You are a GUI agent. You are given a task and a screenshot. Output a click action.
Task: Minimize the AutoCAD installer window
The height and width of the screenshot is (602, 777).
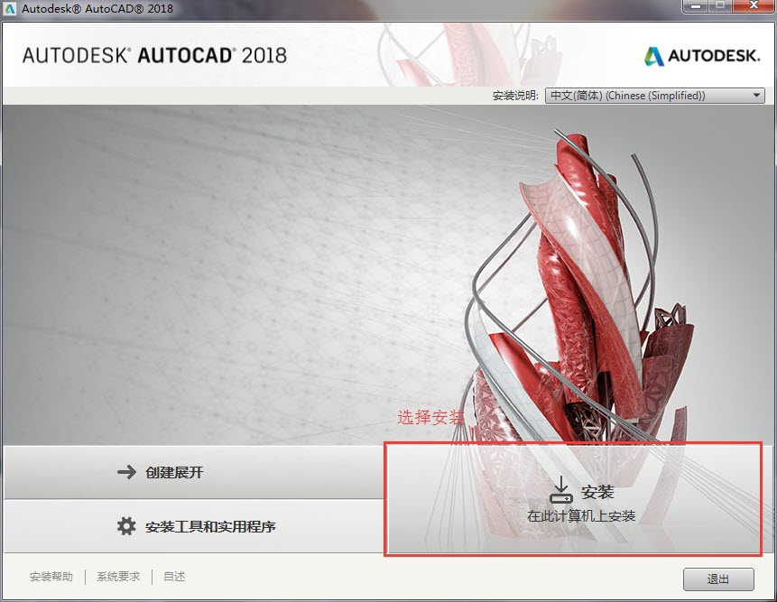pyautogui.click(x=695, y=7)
